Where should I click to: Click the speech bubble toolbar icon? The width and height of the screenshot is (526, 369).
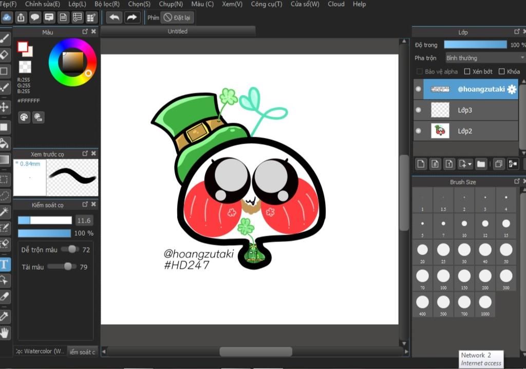click(x=35, y=17)
